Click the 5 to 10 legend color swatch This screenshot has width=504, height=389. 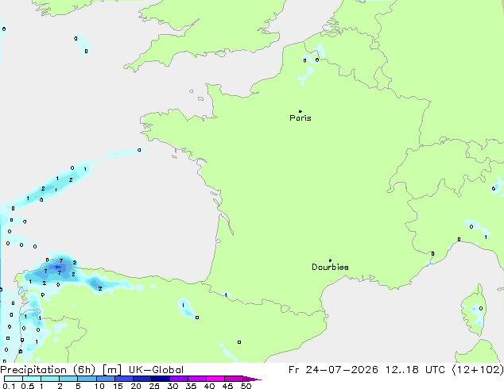[87, 379]
